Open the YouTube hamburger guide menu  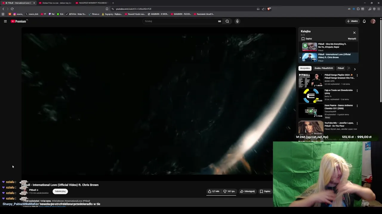(5, 21)
